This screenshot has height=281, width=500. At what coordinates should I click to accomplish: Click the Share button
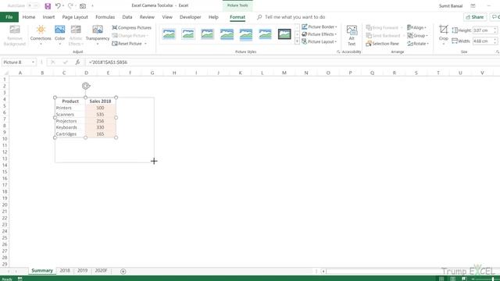coord(475,17)
